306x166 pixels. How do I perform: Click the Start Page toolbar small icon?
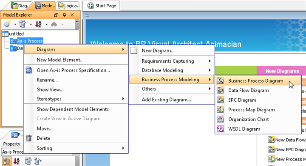(87, 15)
